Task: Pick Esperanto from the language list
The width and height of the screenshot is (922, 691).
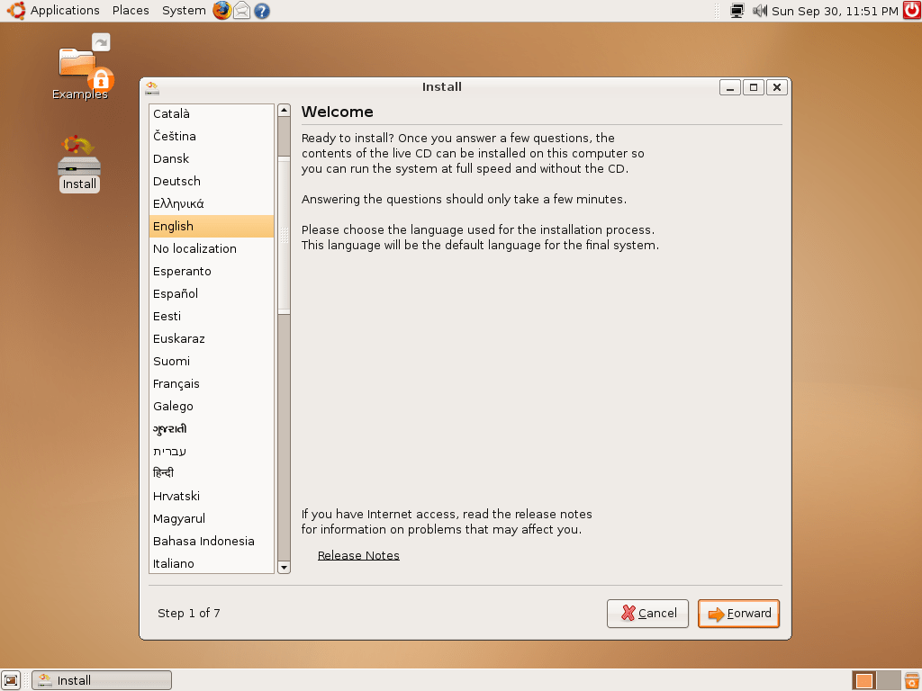Action: click(211, 272)
